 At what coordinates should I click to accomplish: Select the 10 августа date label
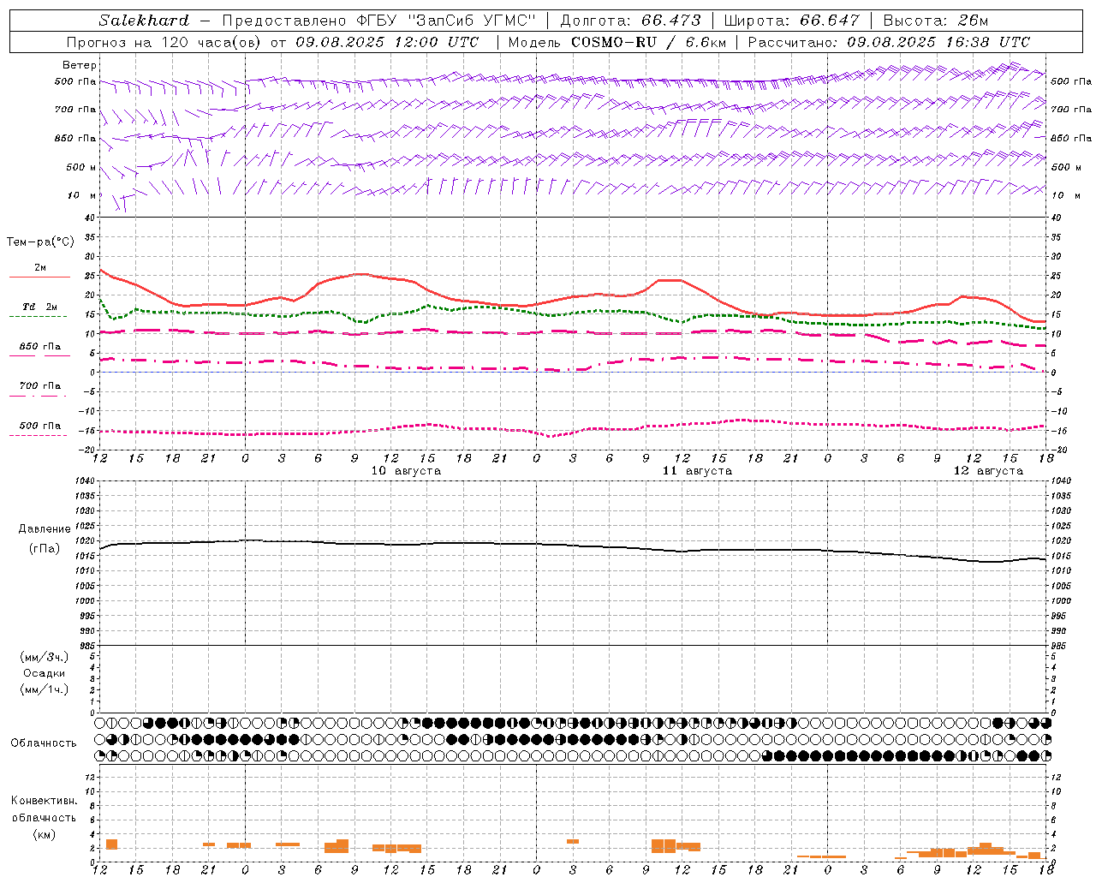pyautogui.click(x=406, y=471)
